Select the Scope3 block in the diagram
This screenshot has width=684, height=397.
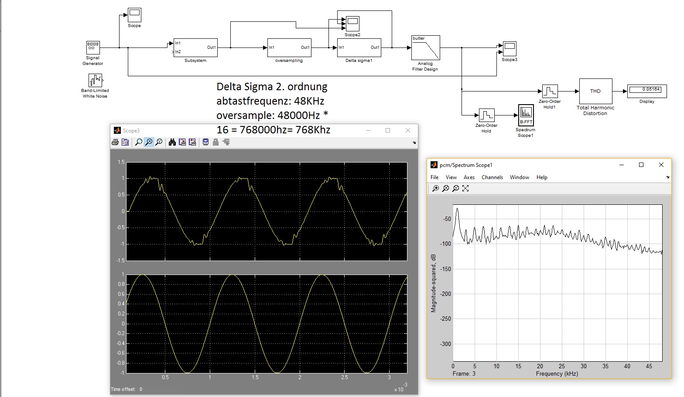pyautogui.click(x=510, y=49)
